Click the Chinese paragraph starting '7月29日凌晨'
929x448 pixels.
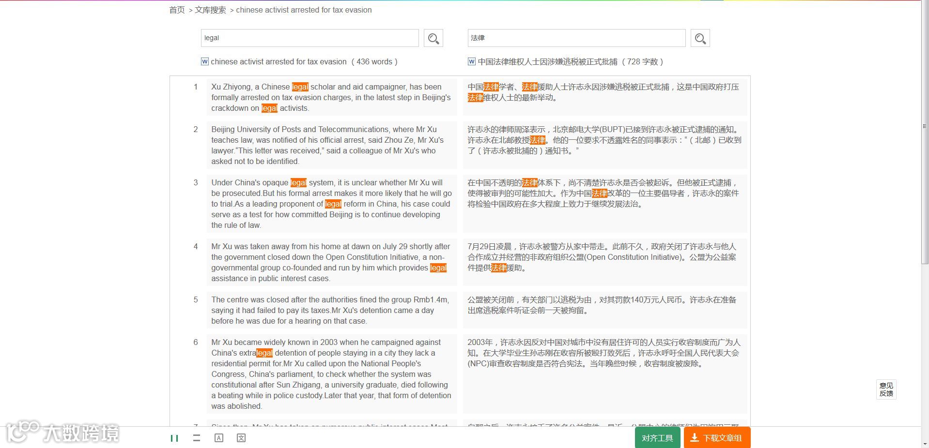pos(604,262)
